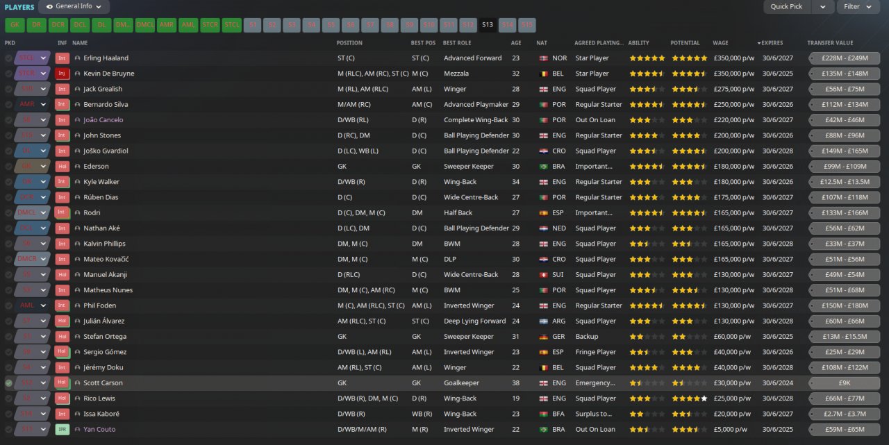Click the Hol icon next to Manuel Akanji
Screen dimensions: 889x445
point(63,275)
